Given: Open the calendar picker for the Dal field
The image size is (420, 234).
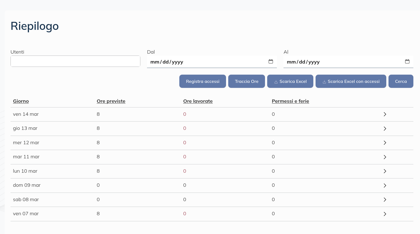Looking at the screenshot, I should [x=271, y=62].
